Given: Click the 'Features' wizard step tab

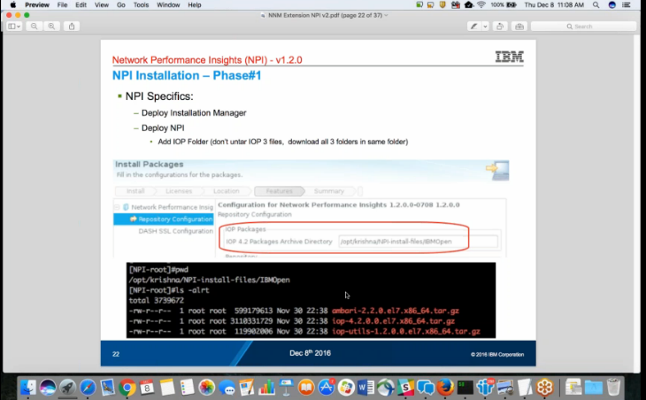Looking at the screenshot, I should click(279, 191).
